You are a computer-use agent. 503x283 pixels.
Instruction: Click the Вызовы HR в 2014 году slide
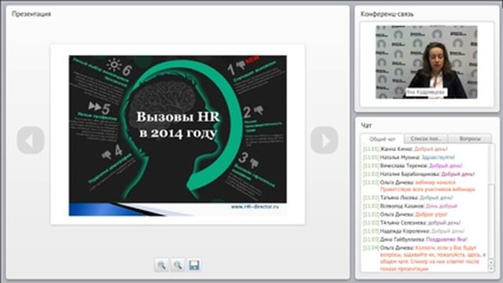click(x=178, y=135)
